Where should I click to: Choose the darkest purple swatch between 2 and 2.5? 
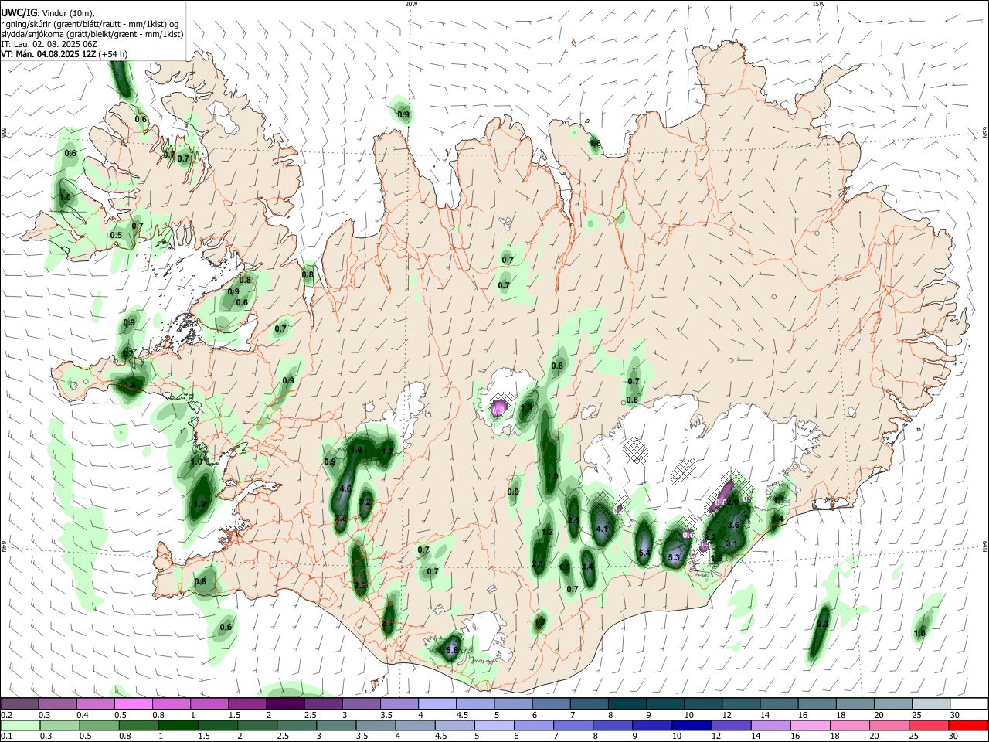tap(286, 704)
